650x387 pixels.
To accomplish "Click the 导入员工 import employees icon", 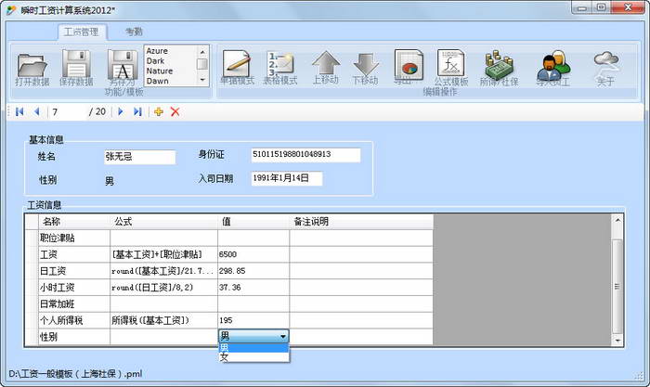I will [x=553, y=68].
